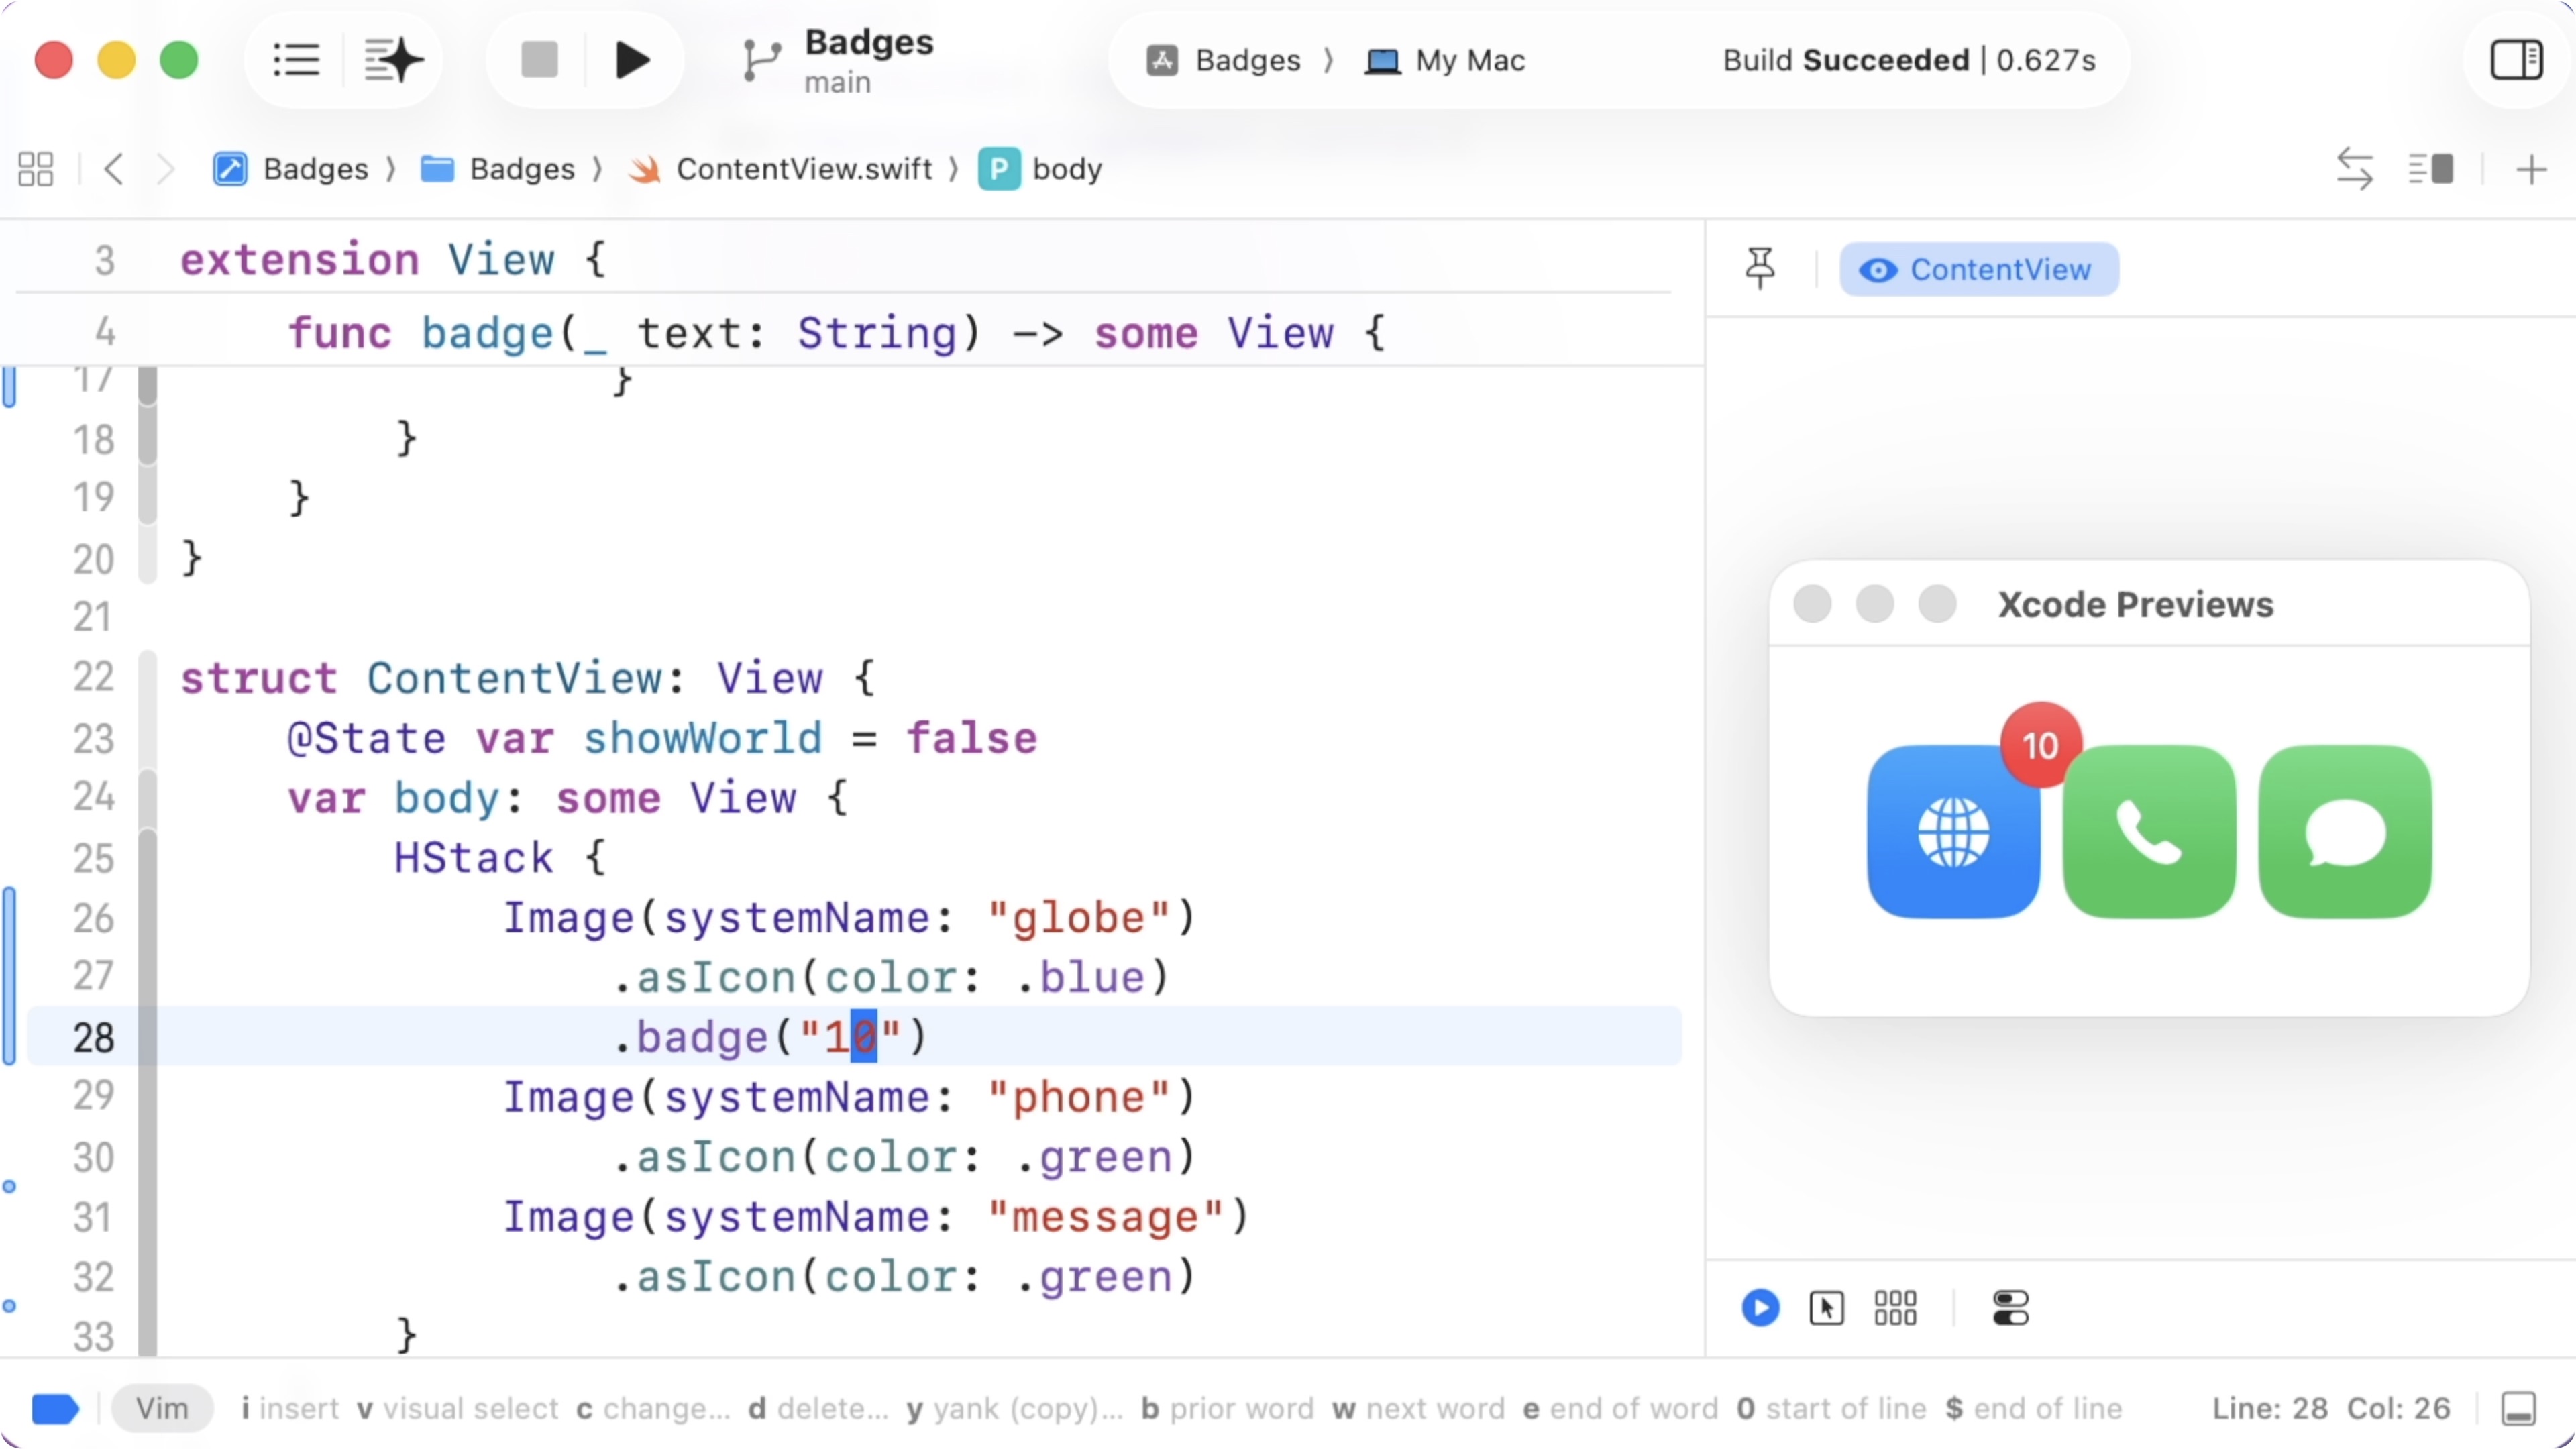Image resolution: width=2576 pixels, height=1449 pixels.
Task: Add a new editor with plus button
Action: click(x=2531, y=169)
